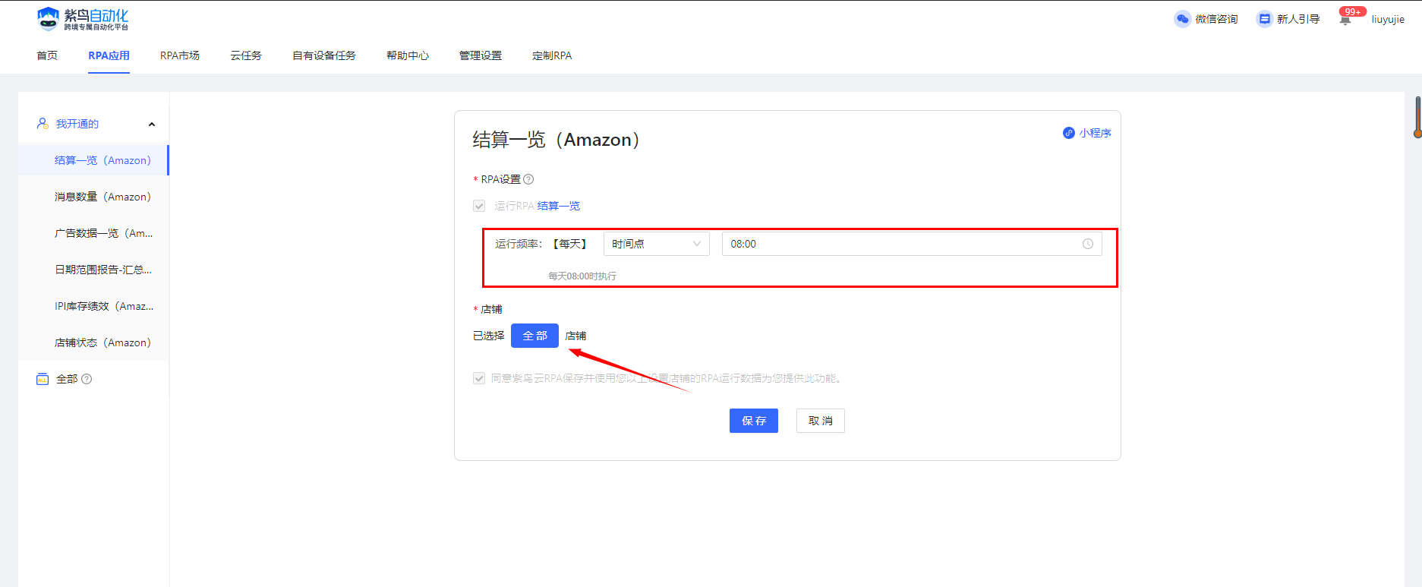This screenshot has width=1422, height=587.
Task: Open the 小程序 link
Action: [x=1095, y=133]
